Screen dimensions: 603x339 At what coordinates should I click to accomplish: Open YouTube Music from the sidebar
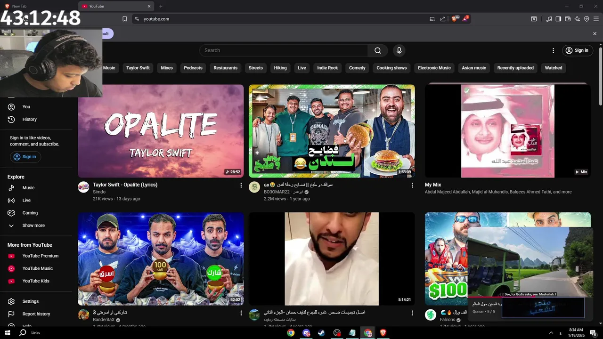click(x=36, y=268)
